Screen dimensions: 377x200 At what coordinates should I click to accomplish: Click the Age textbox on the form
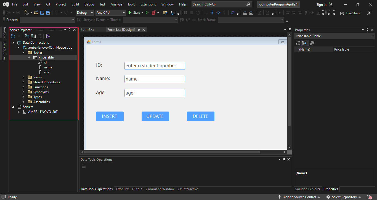click(x=155, y=93)
